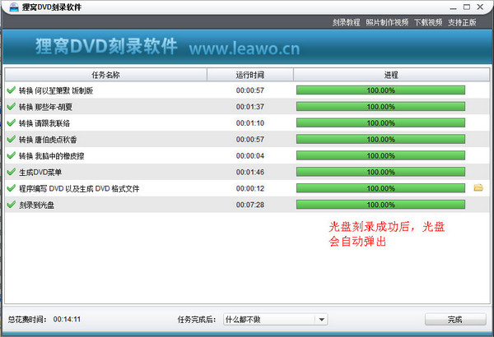Select task row 转换 我脑中的橡皮擦
This screenshot has width=494, height=337.
click(x=247, y=155)
